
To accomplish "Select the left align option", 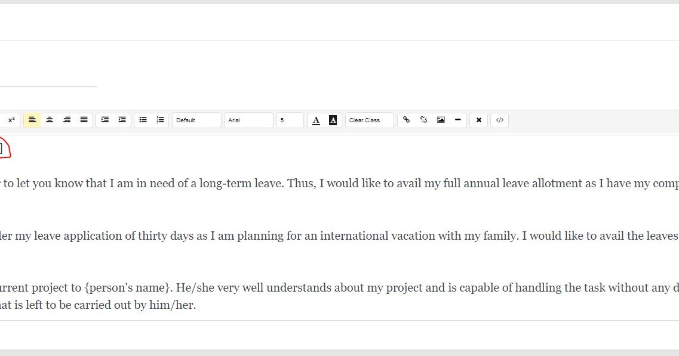I will (x=32, y=120).
